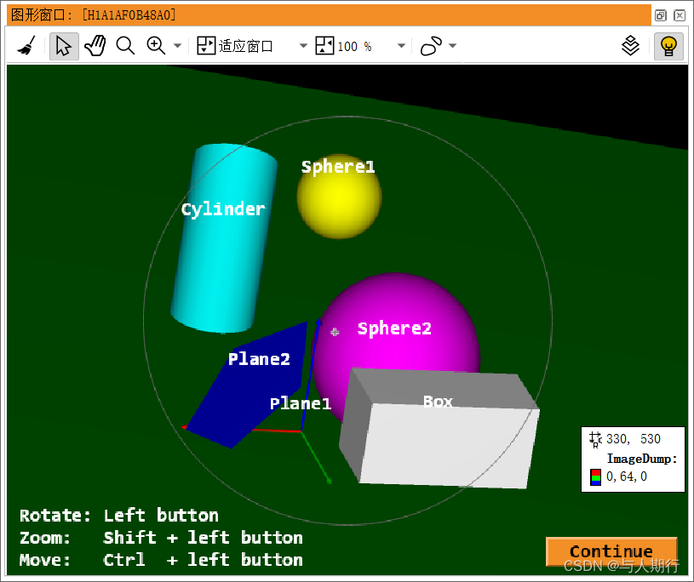Toggle selection mode off with arrow tool
Image resolution: width=694 pixels, height=582 pixels.
(x=63, y=46)
